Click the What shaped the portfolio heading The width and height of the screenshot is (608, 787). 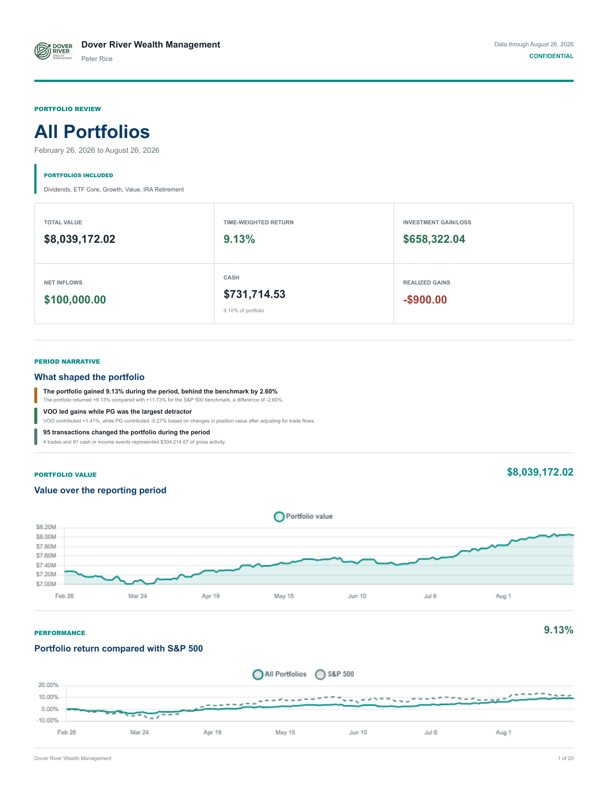(x=90, y=377)
